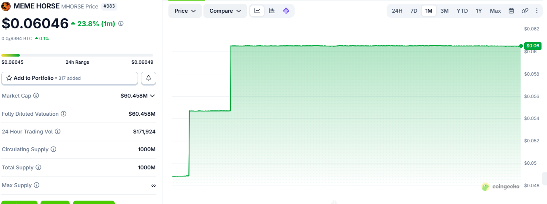Click the #383 rank badge
Image resolution: width=547 pixels, height=204 pixels.
coord(109,6)
